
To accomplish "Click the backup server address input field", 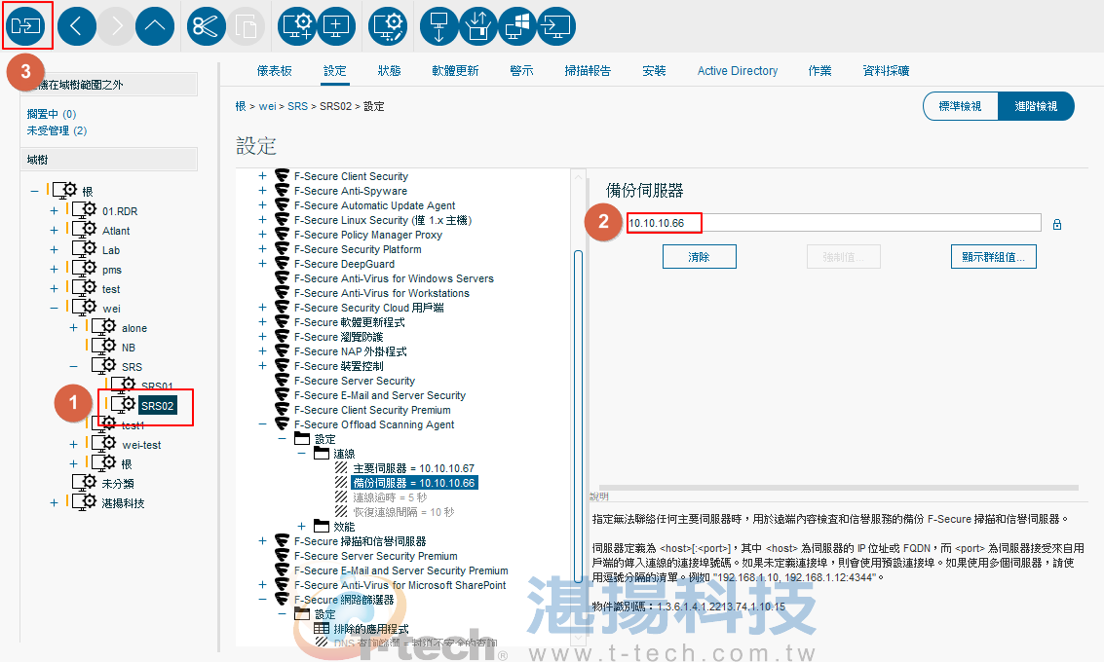I will click(834, 223).
